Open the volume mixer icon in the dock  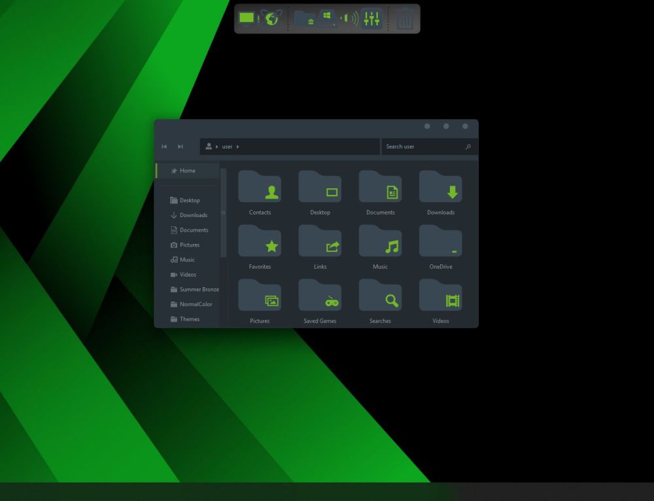pyautogui.click(x=371, y=19)
